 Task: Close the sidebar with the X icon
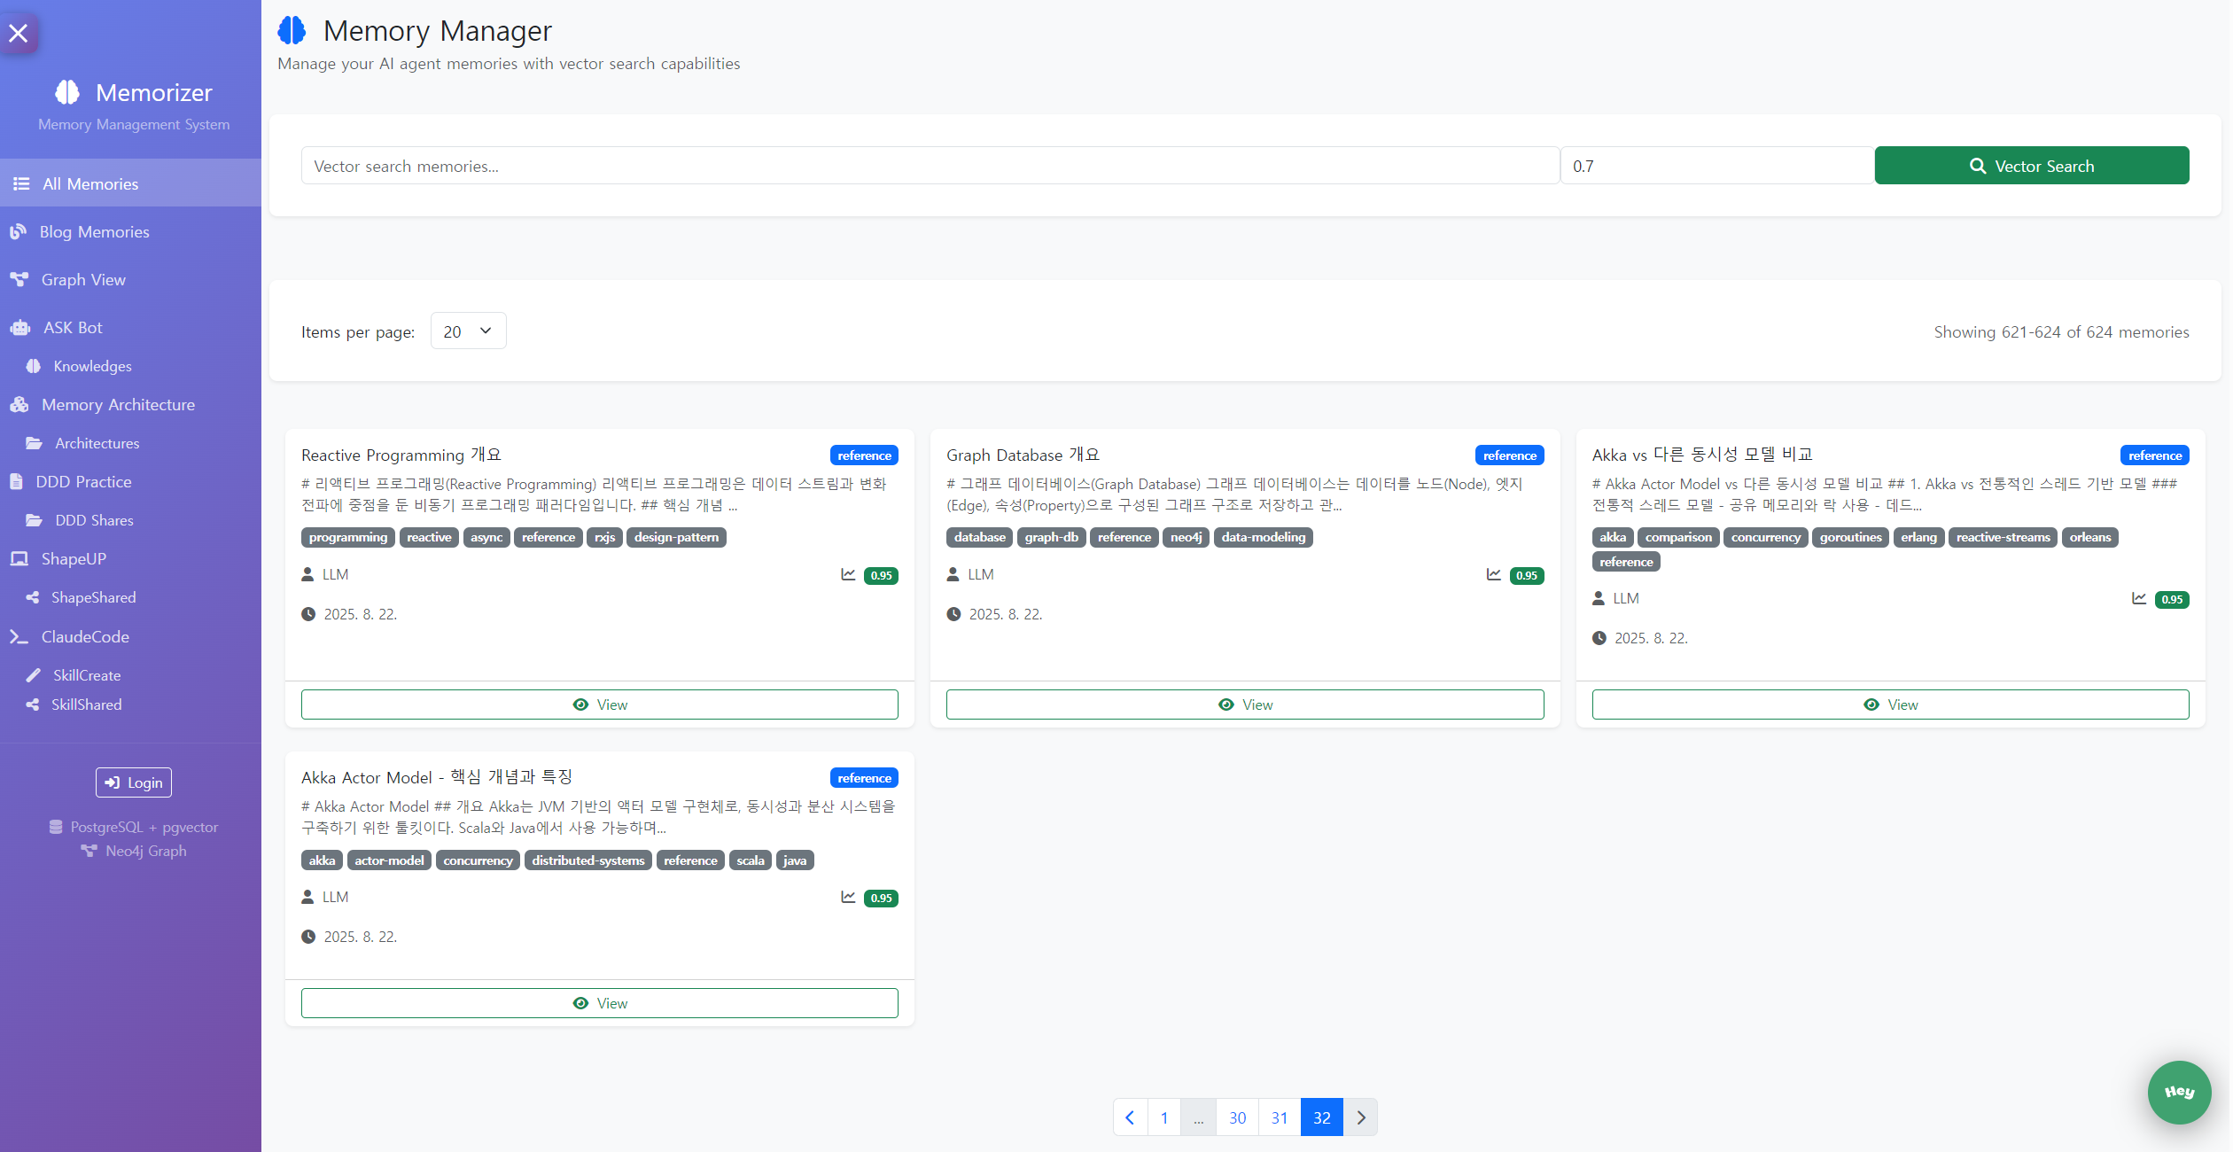click(x=19, y=34)
